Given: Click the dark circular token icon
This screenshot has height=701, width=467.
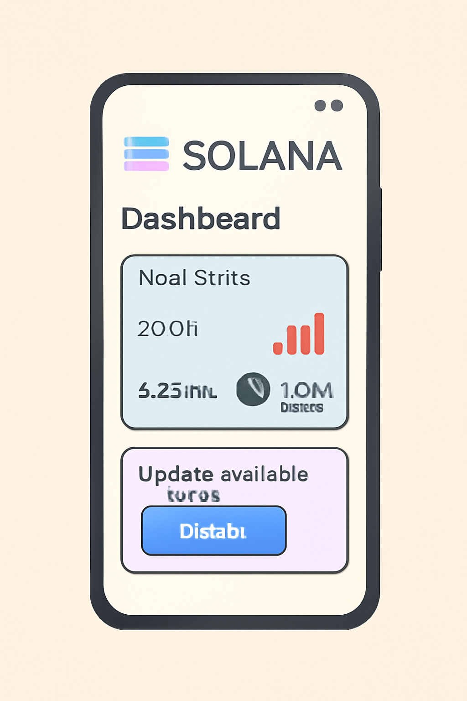Looking at the screenshot, I should 253,389.
